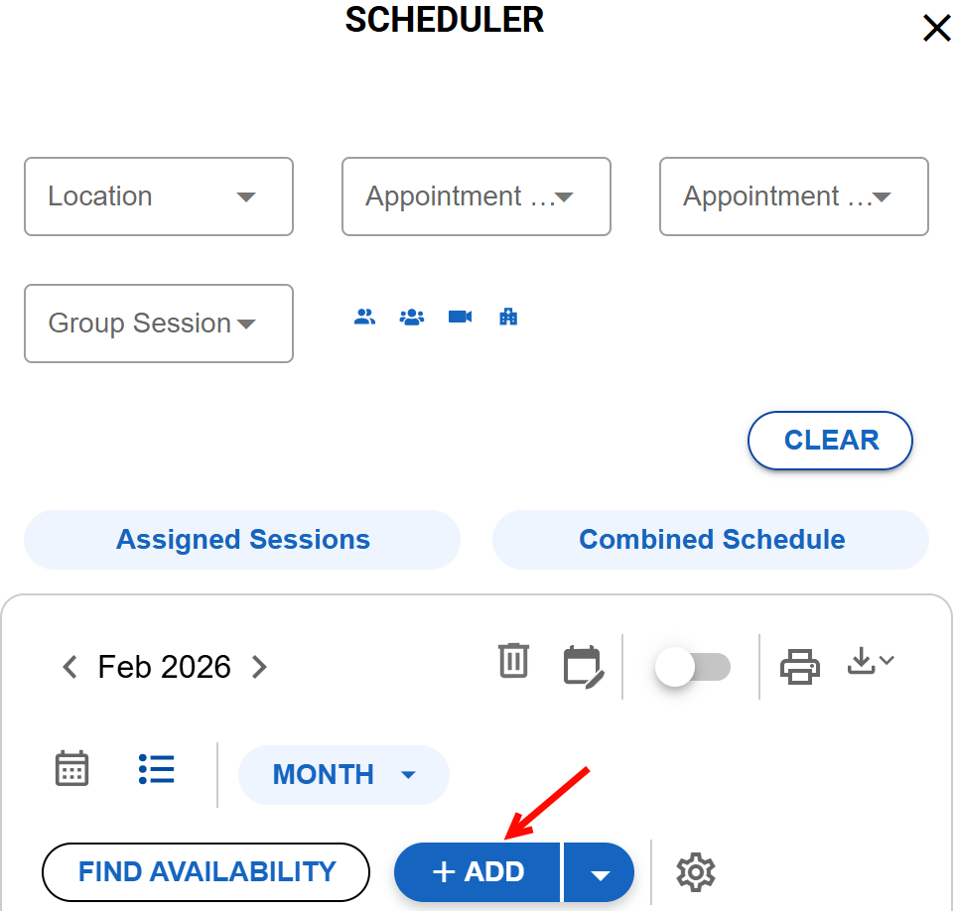The image size is (955, 911).
Task: Open the MONTH view selector
Action: click(x=343, y=774)
